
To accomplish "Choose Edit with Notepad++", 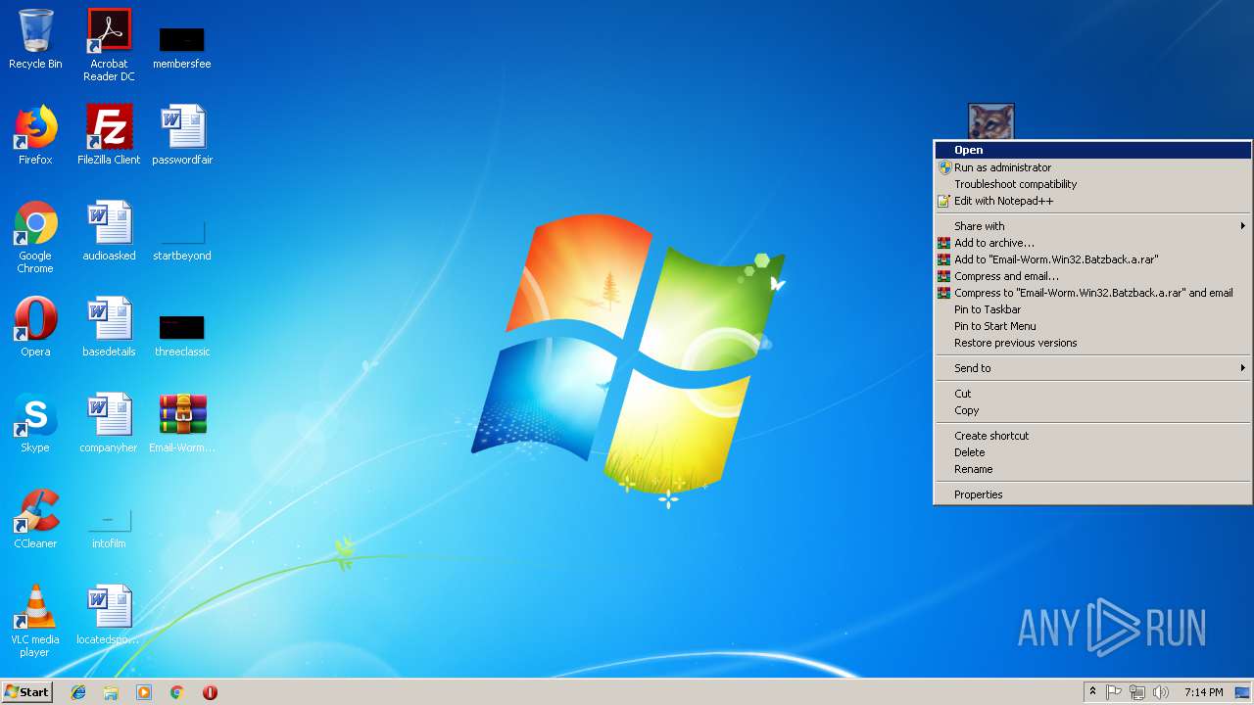I will (1092, 201).
